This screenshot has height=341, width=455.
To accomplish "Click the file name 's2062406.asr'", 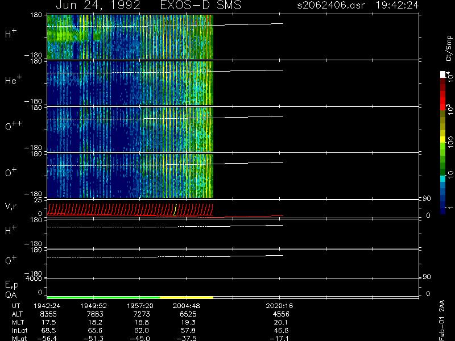I will [x=331, y=5].
